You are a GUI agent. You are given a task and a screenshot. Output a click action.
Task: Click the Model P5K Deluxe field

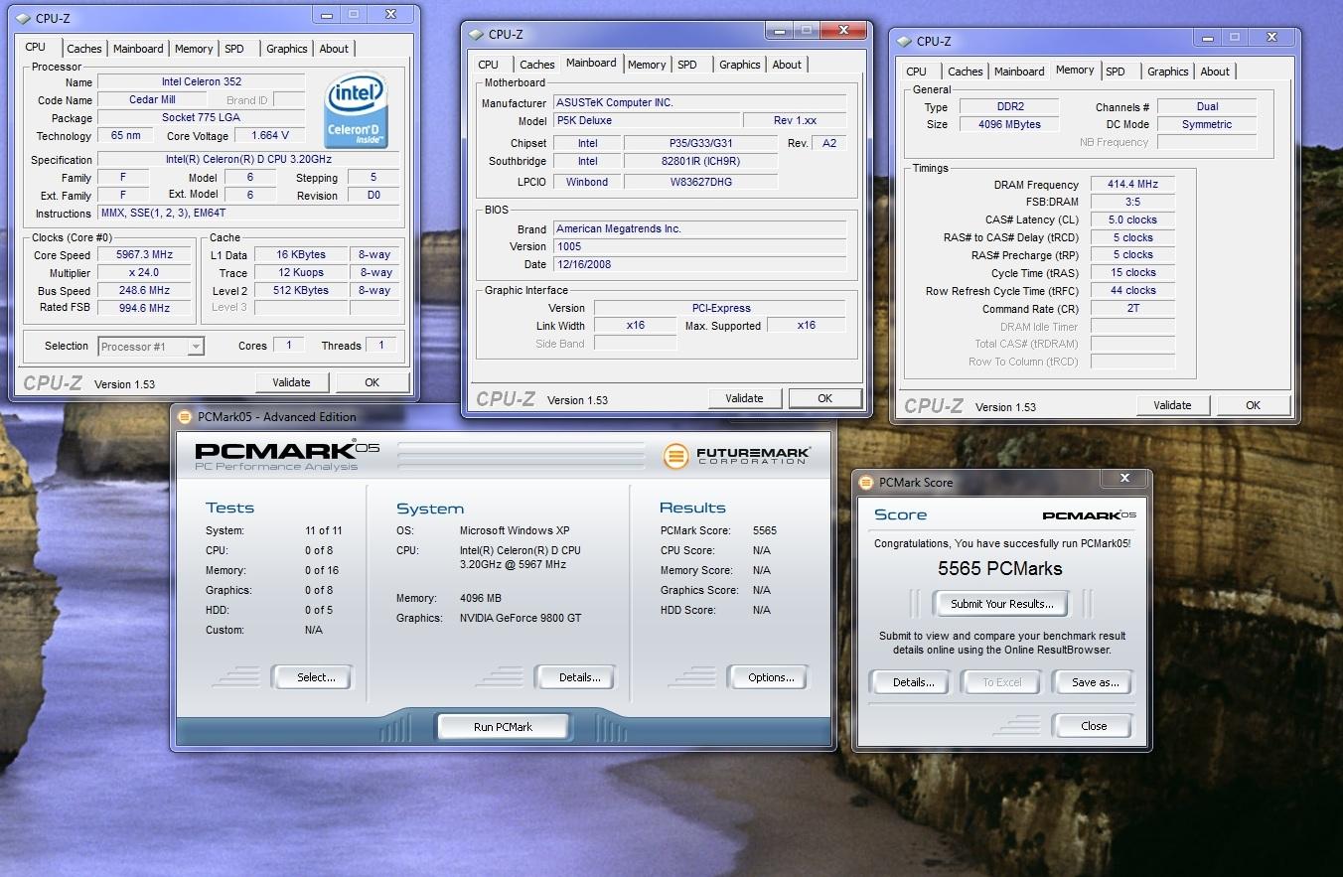(x=647, y=121)
